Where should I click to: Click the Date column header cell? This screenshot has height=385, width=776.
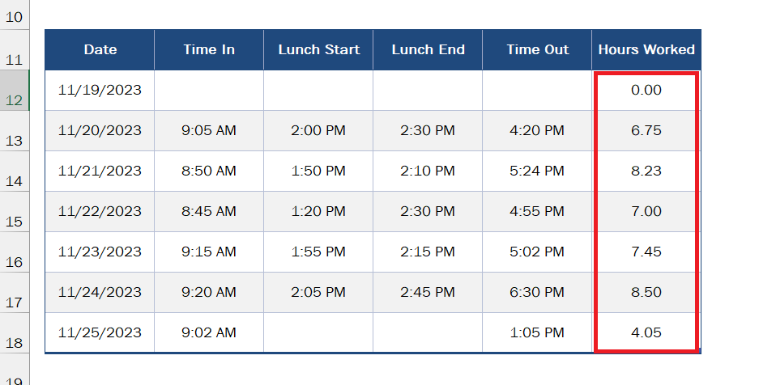(x=100, y=49)
